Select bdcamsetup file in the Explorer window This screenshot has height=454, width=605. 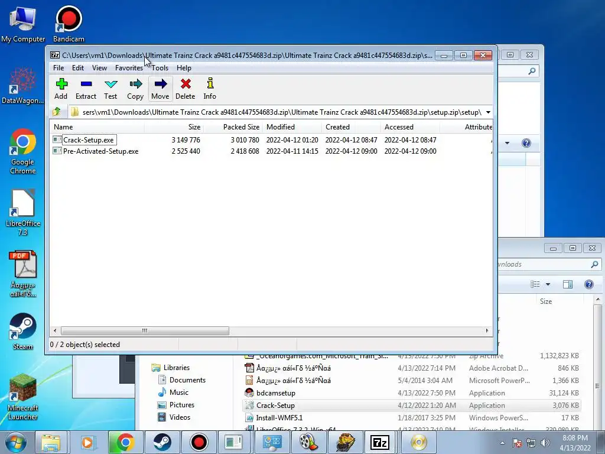coord(411,393)
